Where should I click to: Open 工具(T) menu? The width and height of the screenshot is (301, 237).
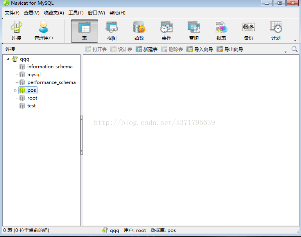[x=76, y=13]
